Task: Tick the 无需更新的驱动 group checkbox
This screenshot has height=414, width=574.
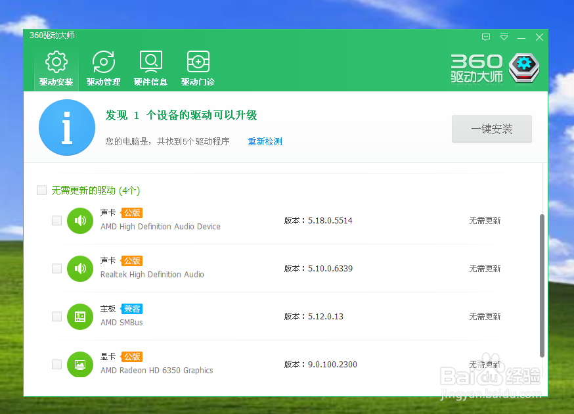Action: [x=42, y=190]
